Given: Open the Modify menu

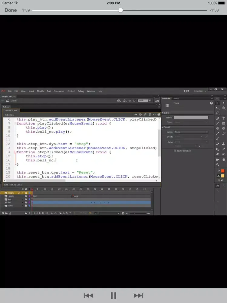Looking at the screenshot, I should pyautogui.click(x=40, y=91).
